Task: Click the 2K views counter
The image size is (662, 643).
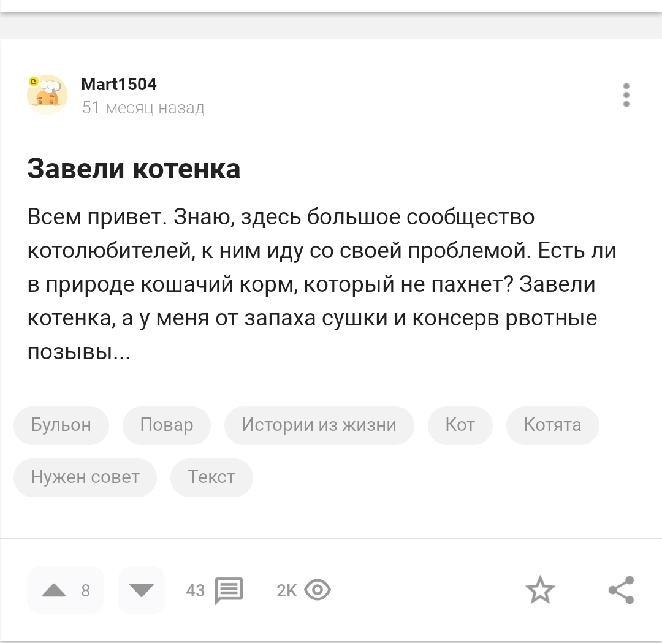Action: coord(287,590)
